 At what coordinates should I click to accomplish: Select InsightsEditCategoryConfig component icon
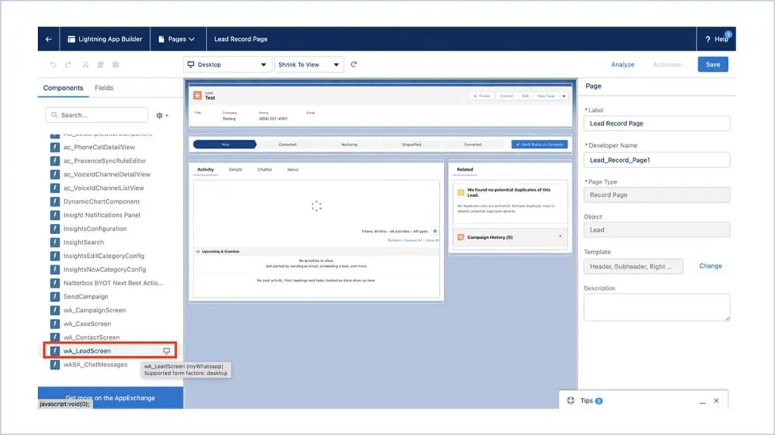click(54, 256)
